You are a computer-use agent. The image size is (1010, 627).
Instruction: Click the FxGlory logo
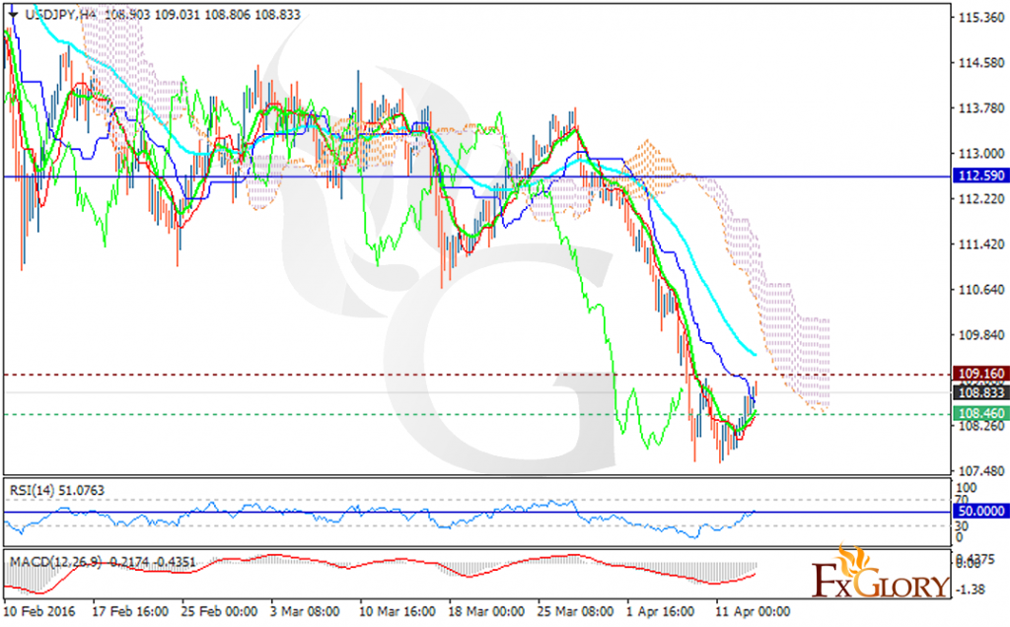click(x=881, y=573)
